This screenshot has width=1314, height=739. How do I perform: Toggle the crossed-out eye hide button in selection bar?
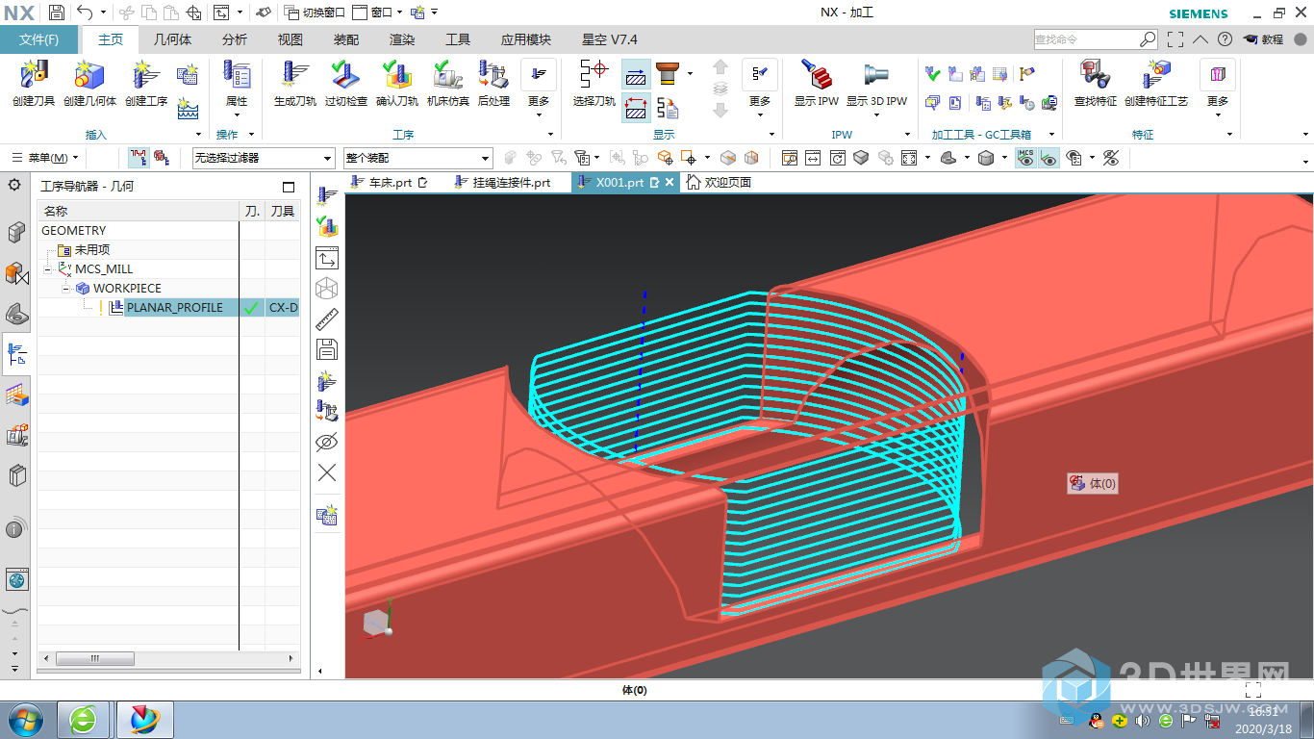[x=1111, y=158]
